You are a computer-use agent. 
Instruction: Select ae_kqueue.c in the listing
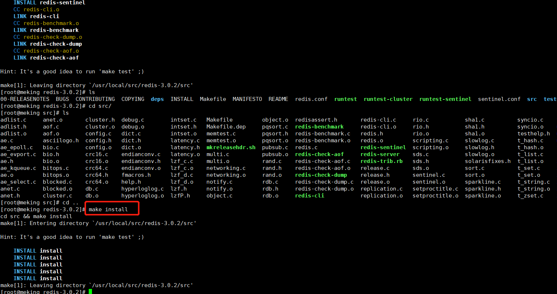(18, 168)
